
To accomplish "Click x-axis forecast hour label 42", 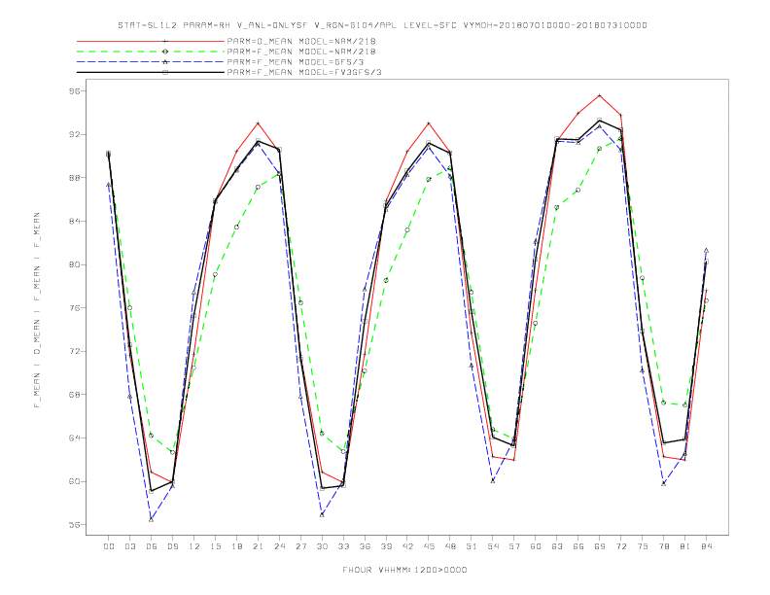I will click(x=407, y=546).
